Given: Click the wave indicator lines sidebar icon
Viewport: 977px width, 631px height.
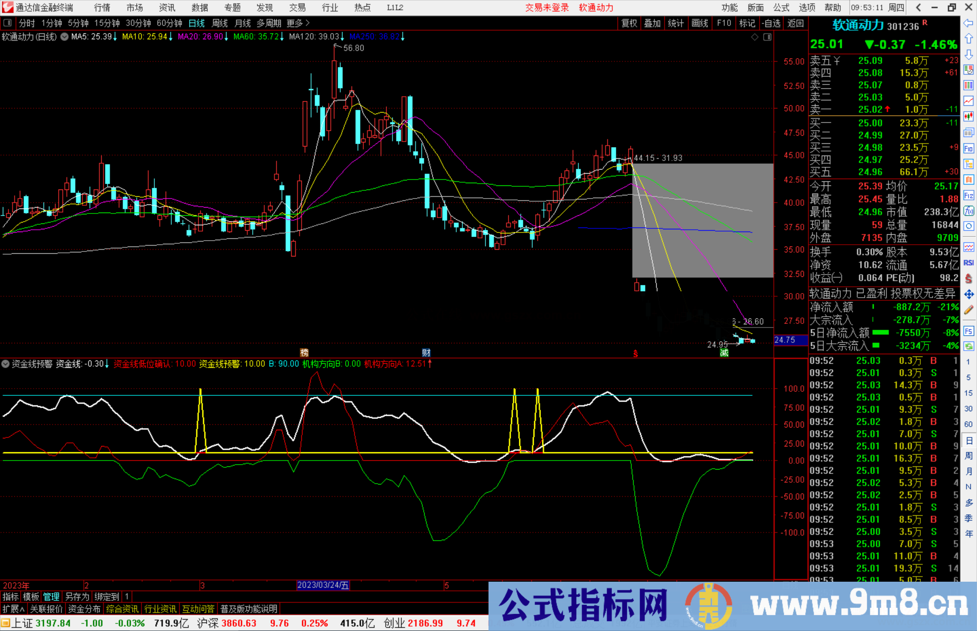Looking at the screenshot, I should click(968, 247).
